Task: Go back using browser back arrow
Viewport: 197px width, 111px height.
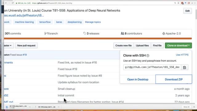Action: tap(6, 3)
